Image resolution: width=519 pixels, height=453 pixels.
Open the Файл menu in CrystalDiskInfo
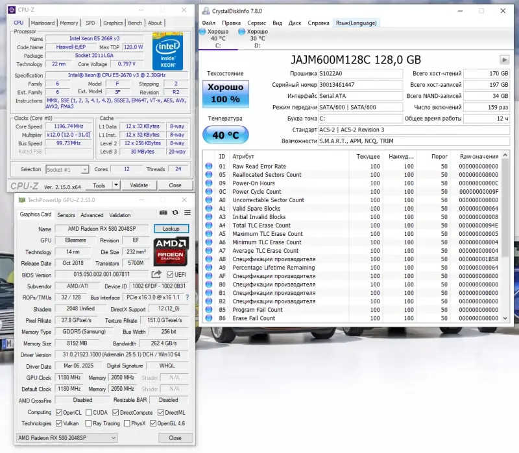[x=208, y=23]
